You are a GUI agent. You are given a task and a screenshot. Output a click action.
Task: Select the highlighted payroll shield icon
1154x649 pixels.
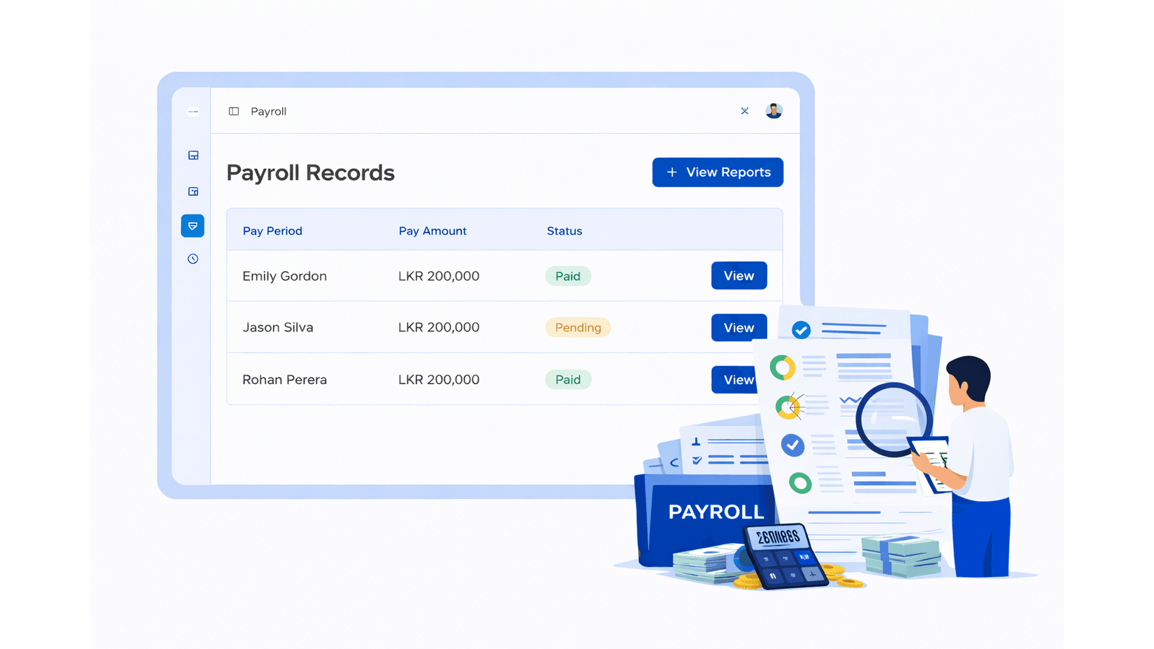(193, 226)
